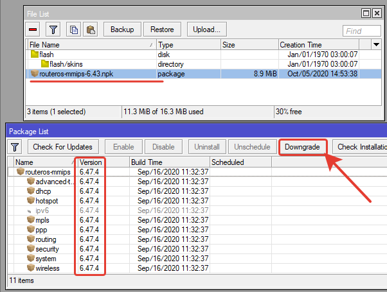Open the filter funnel in File List toolbar
Image resolution: width=387 pixels, height=292 pixels.
53,30
